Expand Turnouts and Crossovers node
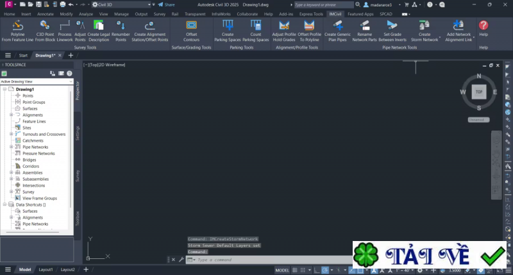 pyautogui.click(x=11, y=134)
